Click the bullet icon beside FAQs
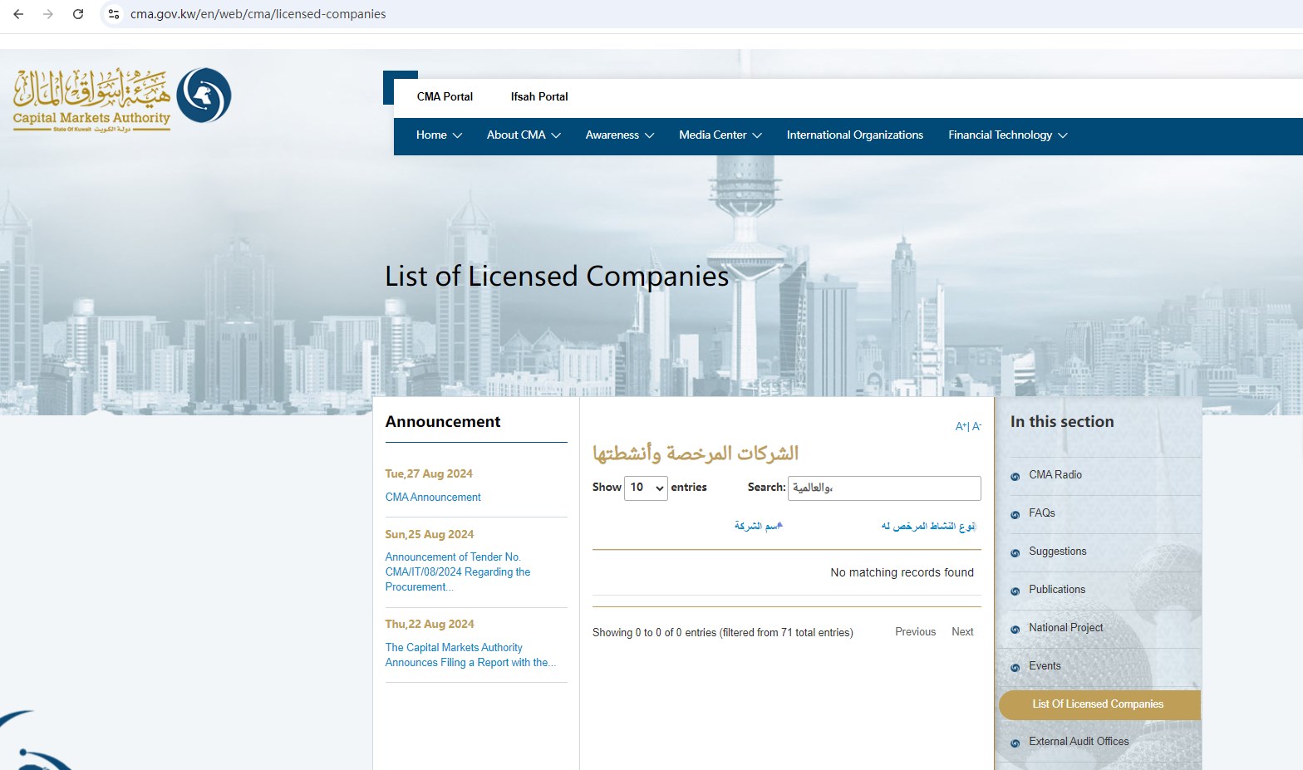This screenshot has height=770, width=1303. point(1015,514)
